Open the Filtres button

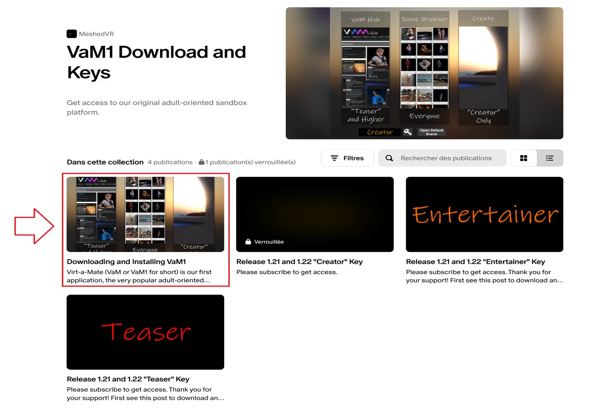347,158
